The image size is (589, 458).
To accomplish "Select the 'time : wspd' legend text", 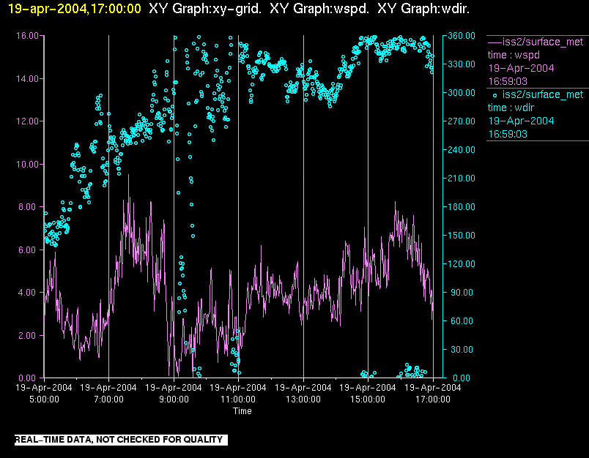I will 514,55.
